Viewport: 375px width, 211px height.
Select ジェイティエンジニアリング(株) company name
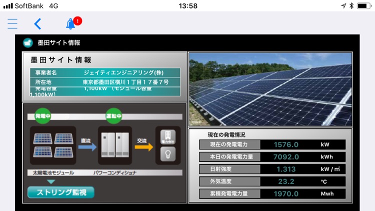(x=123, y=72)
